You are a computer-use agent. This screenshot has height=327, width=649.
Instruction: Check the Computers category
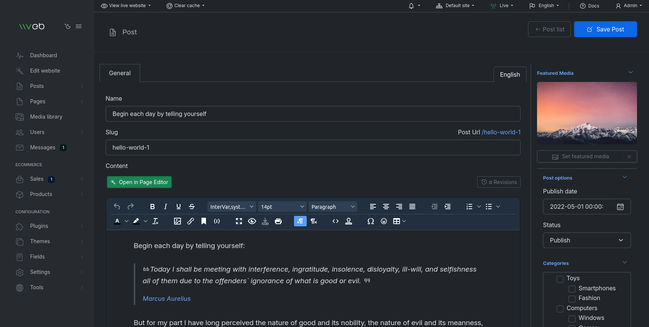coord(560,309)
